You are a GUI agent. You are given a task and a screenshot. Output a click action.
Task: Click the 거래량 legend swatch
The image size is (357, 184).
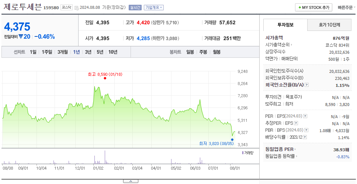point(243,153)
